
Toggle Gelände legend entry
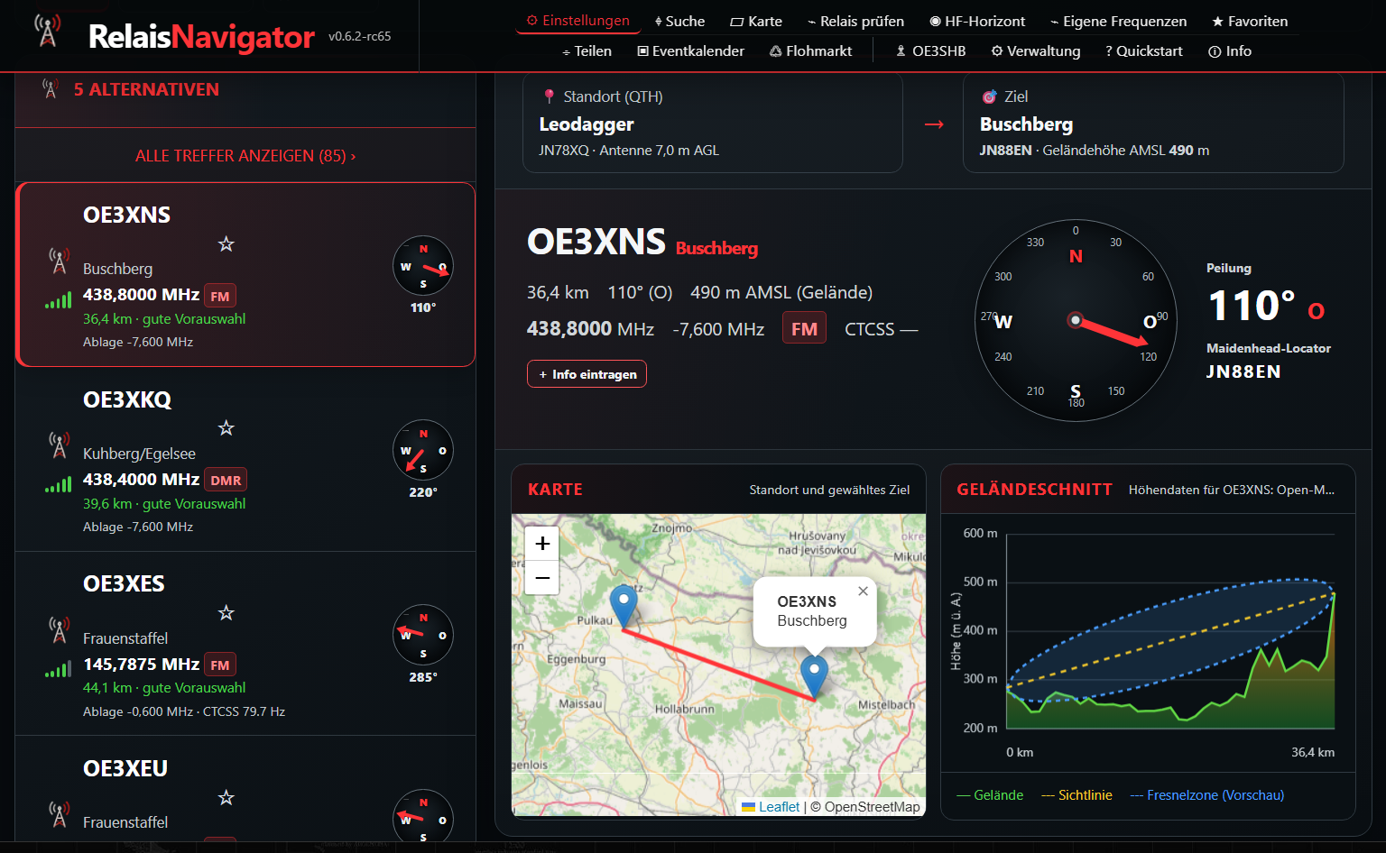990,795
